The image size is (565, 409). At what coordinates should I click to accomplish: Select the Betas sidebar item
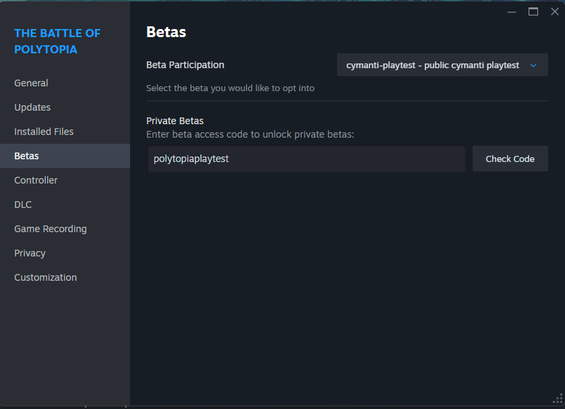(27, 156)
